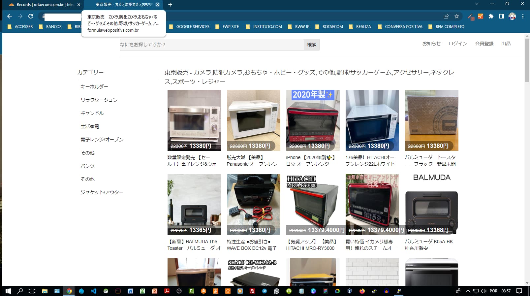Click the 出品 listing link
This screenshot has height=296, width=530.
pyautogui.click(x=506, y=44)
